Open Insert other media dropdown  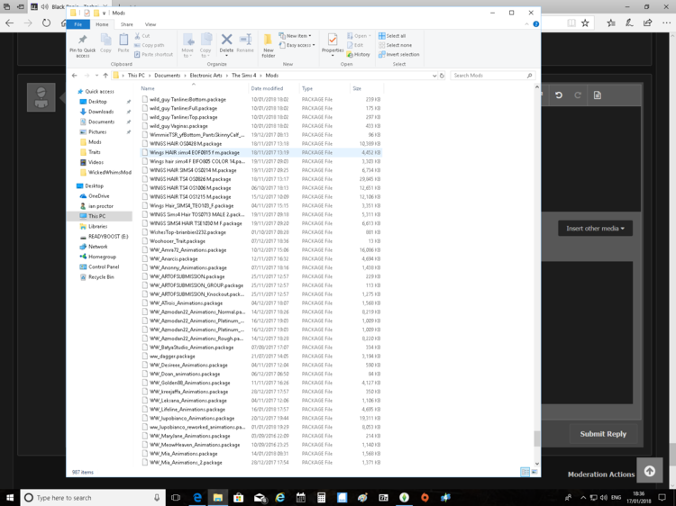pyautogui.click(x=596, y=228)
